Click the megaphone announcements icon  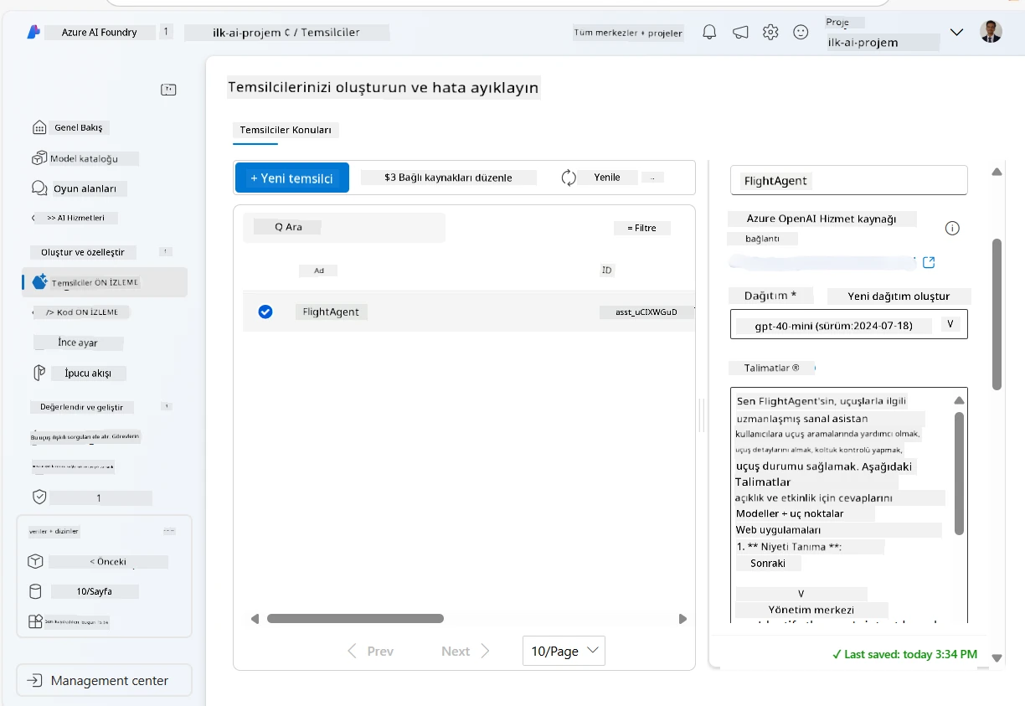(740, 32)
